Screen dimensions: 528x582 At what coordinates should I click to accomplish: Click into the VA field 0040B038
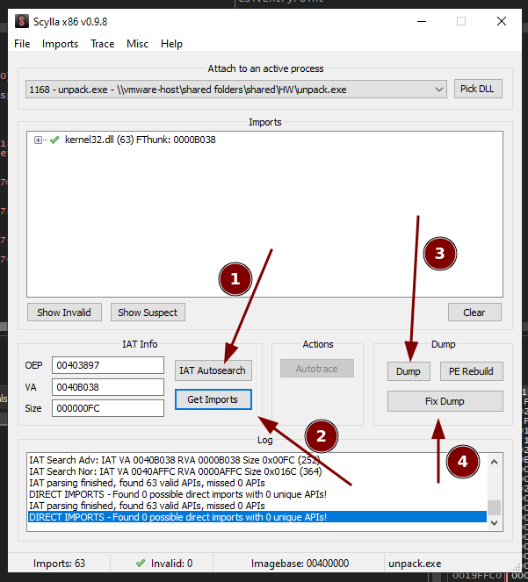(108, 387)
